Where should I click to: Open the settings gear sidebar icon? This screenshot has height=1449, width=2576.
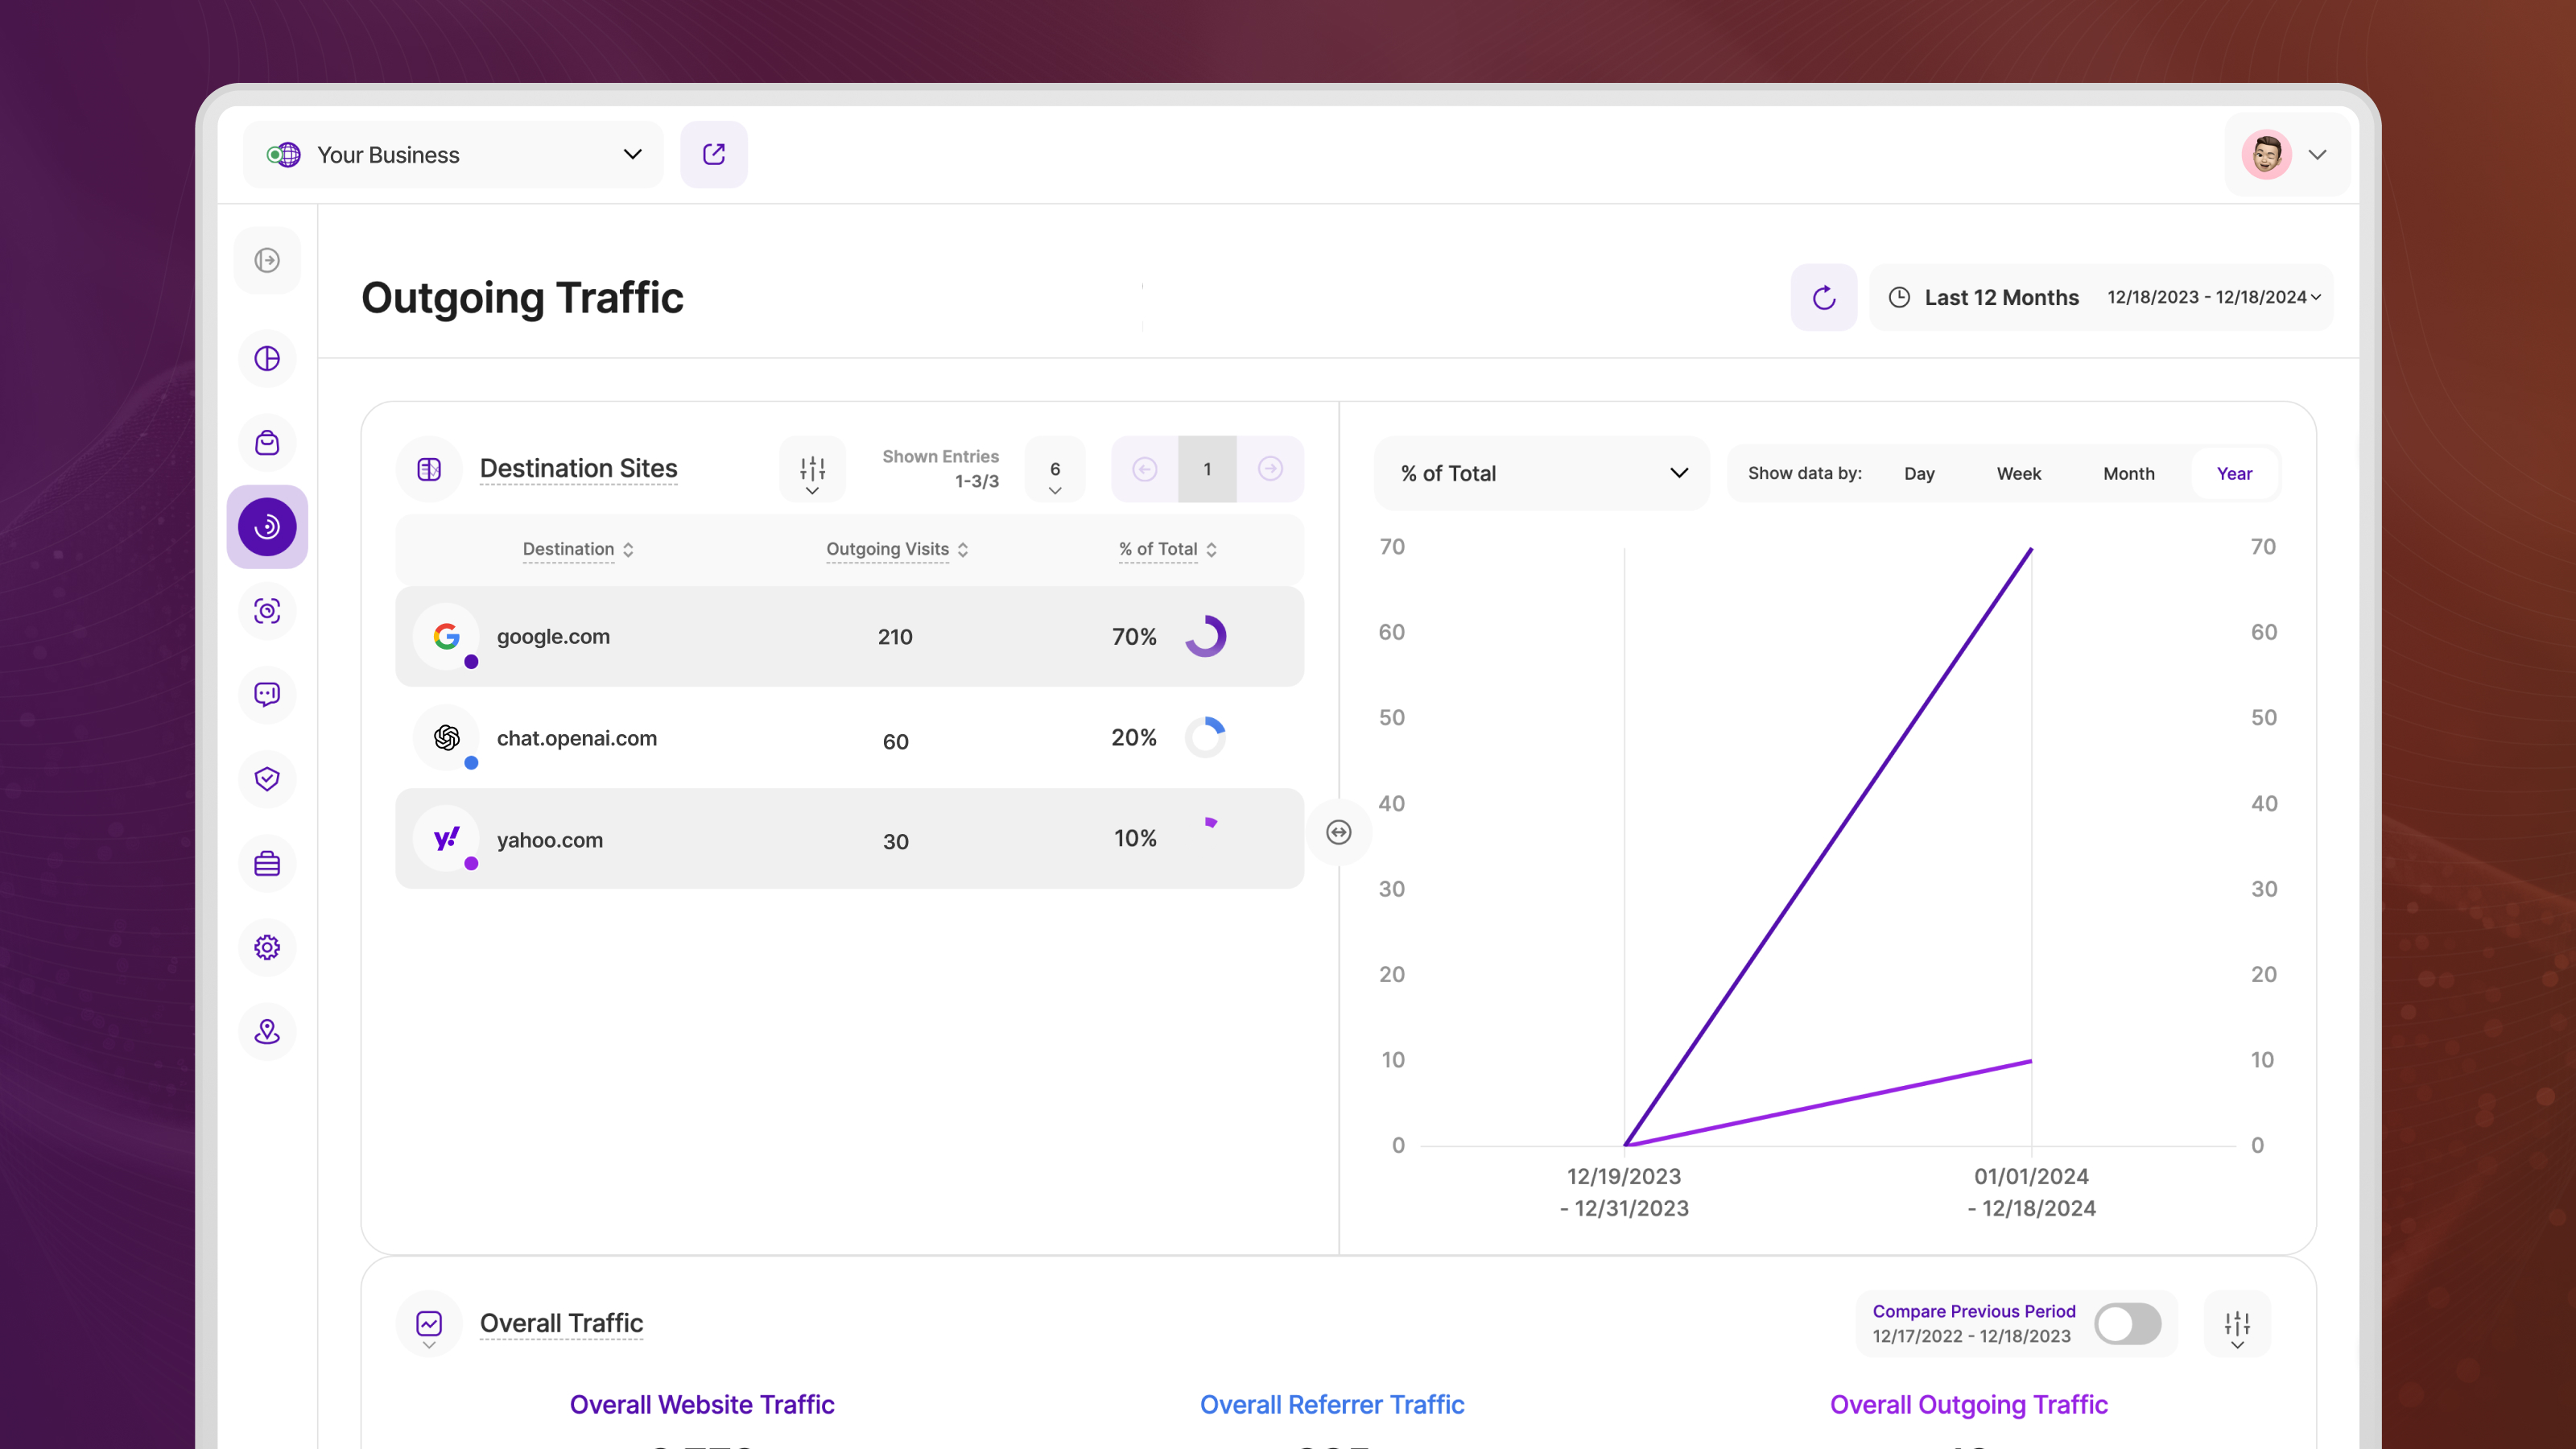267,947
